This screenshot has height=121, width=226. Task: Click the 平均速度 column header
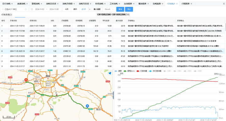click(x=106, y=21)
